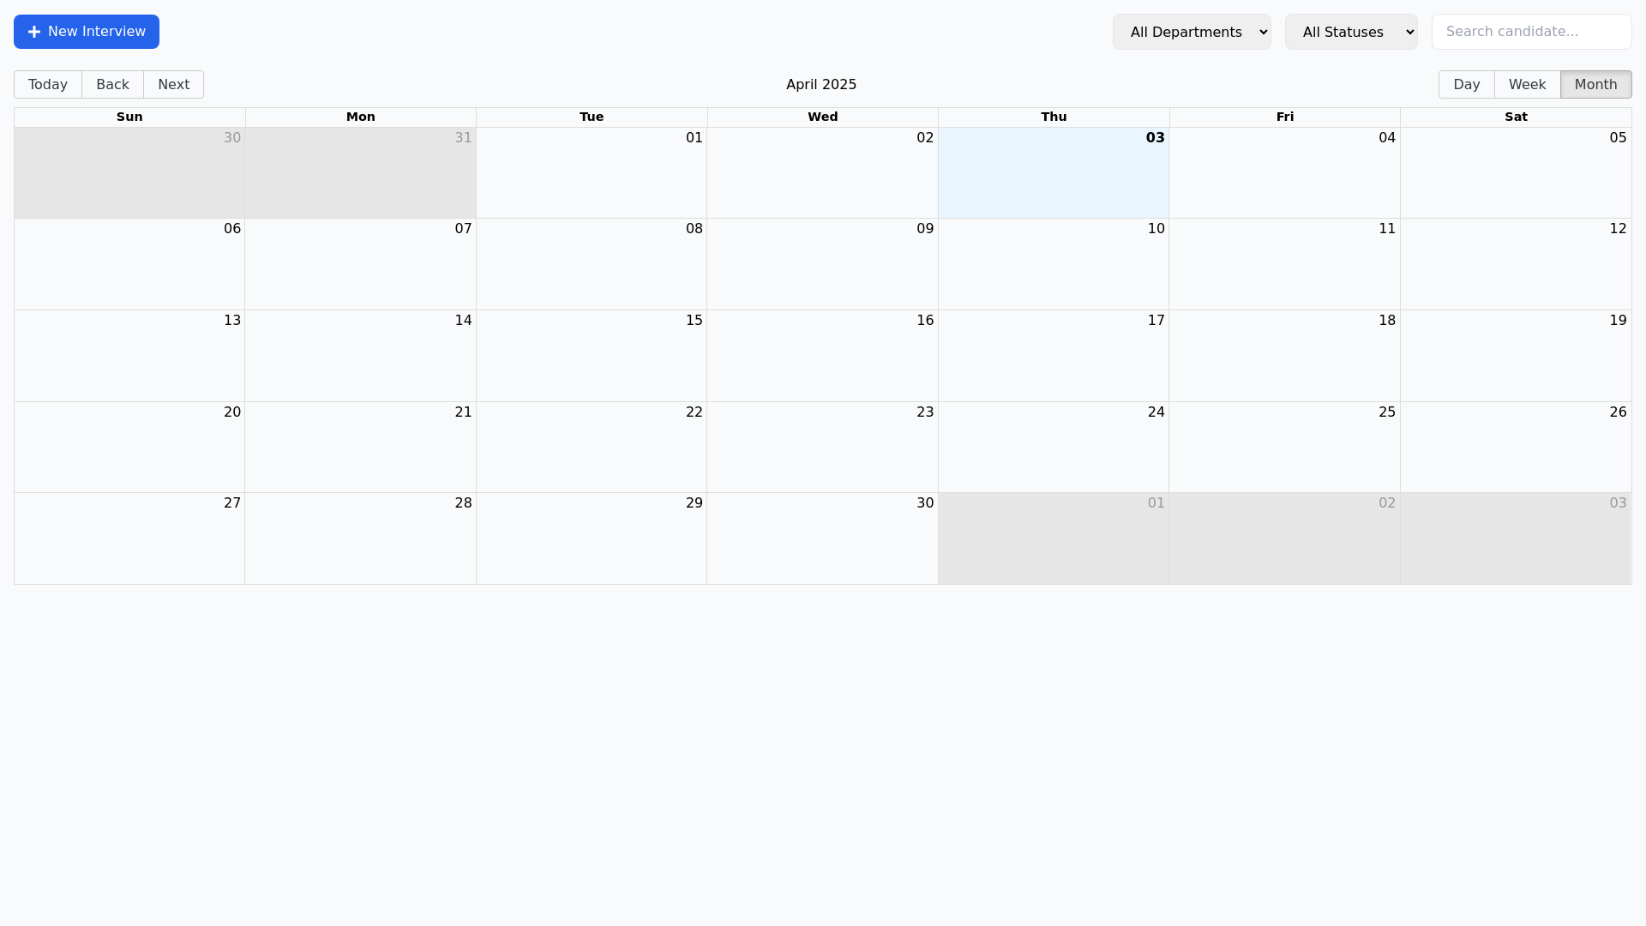Select the April 30 day cell
This screenshot has height=926, width=1646.
tap(822, 540)
